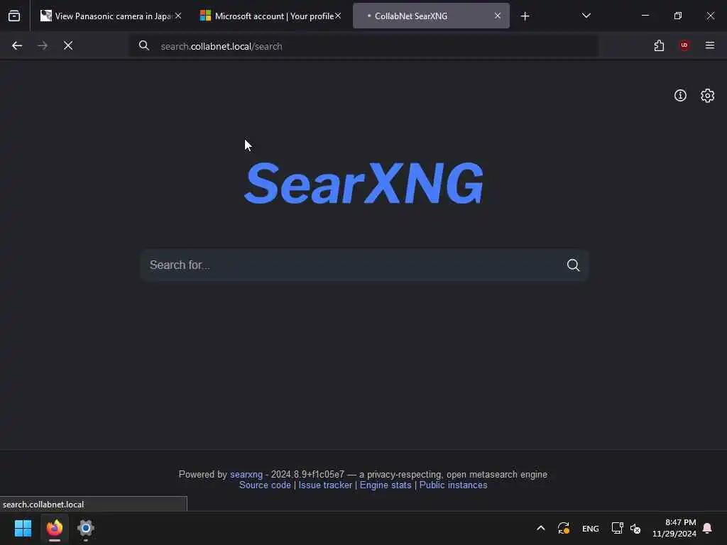Click the Windows Update tray icon
The image size is (727, 545).
(x=564, y=528)
